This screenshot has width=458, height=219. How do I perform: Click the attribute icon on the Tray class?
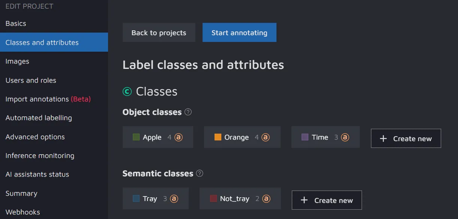click(174, 199)
